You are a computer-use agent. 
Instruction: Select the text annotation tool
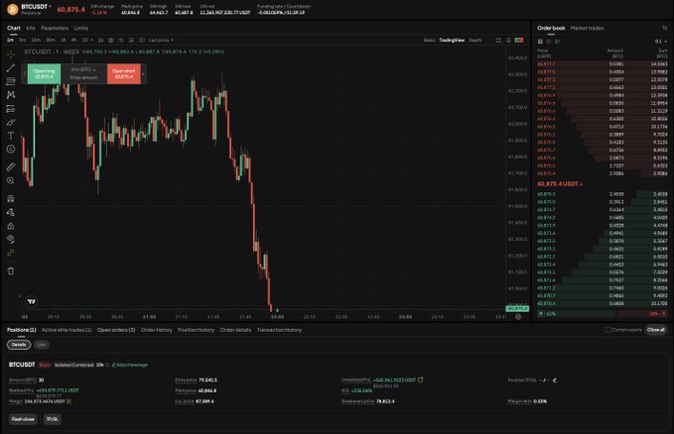click(11, 136)
